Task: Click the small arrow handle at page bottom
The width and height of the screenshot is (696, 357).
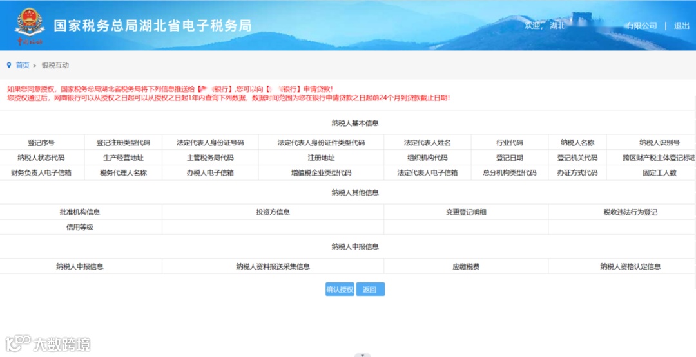Action: 362,355
